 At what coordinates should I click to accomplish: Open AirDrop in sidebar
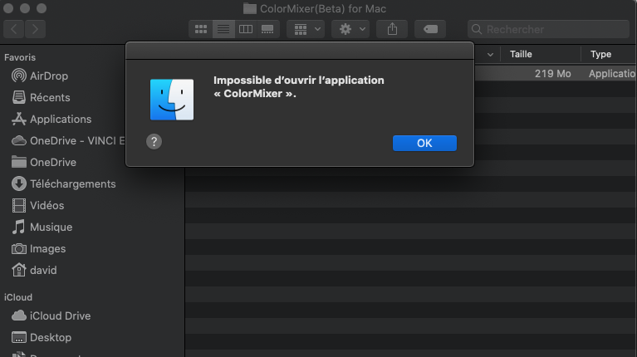click(49, 76)
